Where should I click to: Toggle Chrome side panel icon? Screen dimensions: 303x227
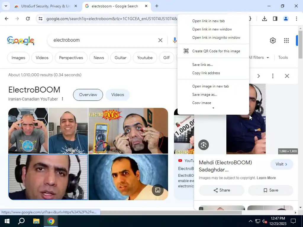[x=275, y=19]
